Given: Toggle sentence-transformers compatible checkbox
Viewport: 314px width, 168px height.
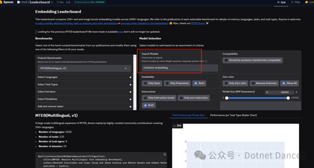Looking at the screenshot, I should tap(226, 60).
